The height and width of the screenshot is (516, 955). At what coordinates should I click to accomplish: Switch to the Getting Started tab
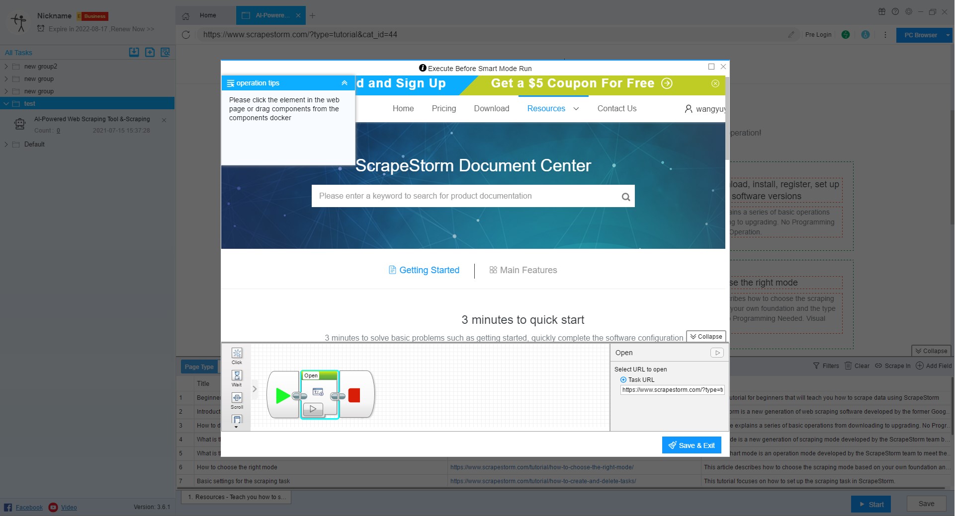click(424, 270)
